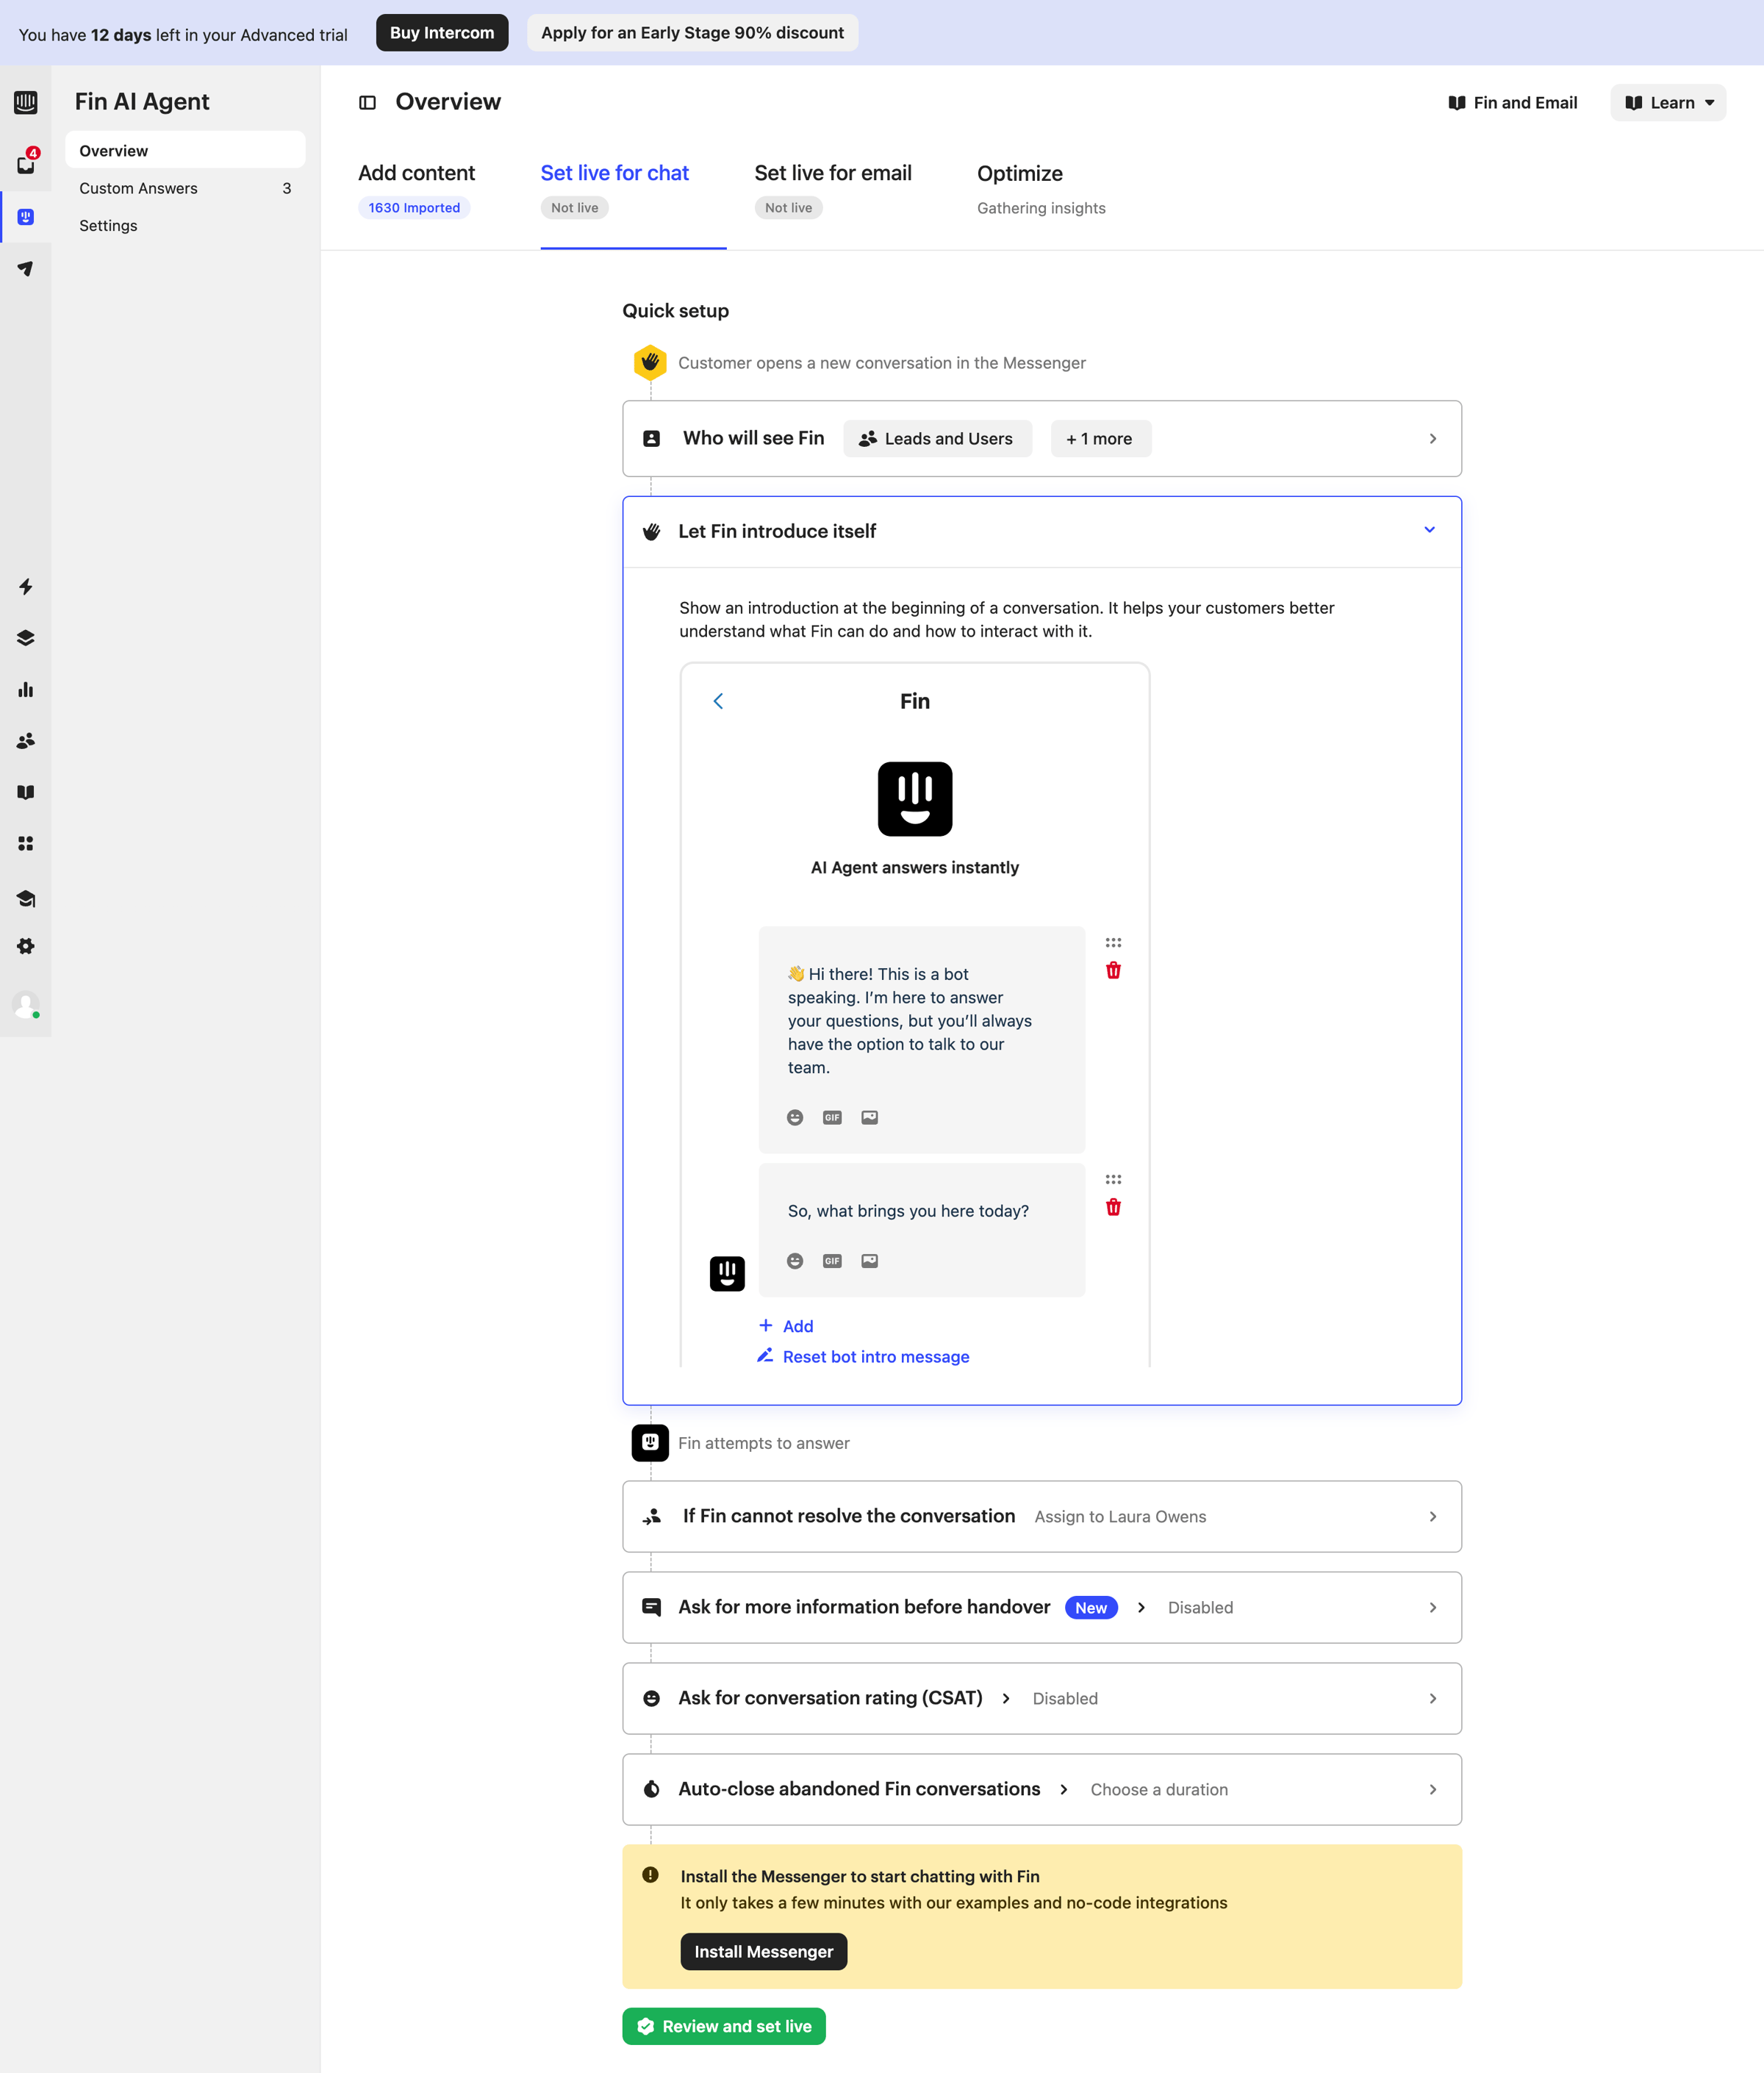Click the drag handle for 'Hi there' message
1764x2073 pixels.
tap(1113, 943)
